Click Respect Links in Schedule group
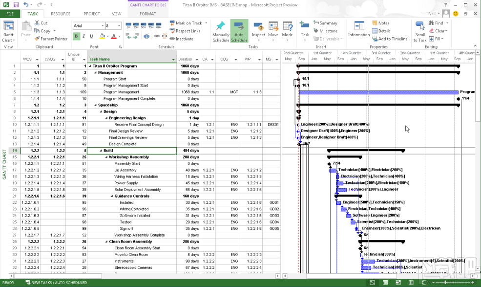Image resolution: width=481 pixels, height=287 pixels. pos(188,29)
